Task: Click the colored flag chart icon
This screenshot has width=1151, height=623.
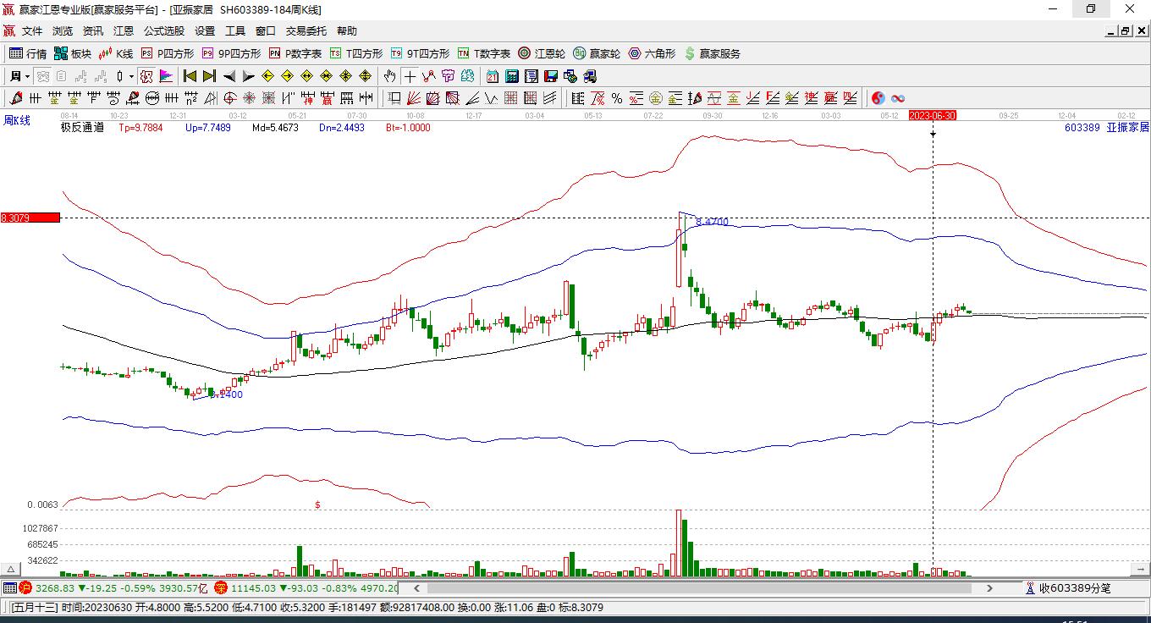Action: click(x=166, y=76)
